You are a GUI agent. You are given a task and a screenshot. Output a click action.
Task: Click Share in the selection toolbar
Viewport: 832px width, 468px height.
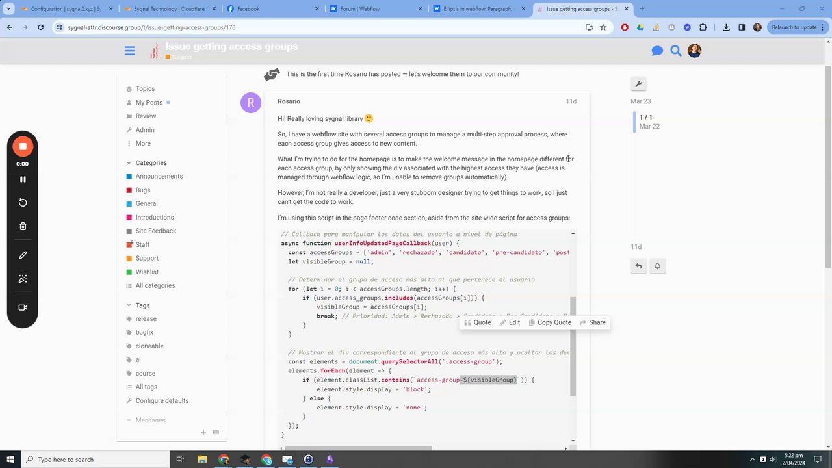coord(592,322)
